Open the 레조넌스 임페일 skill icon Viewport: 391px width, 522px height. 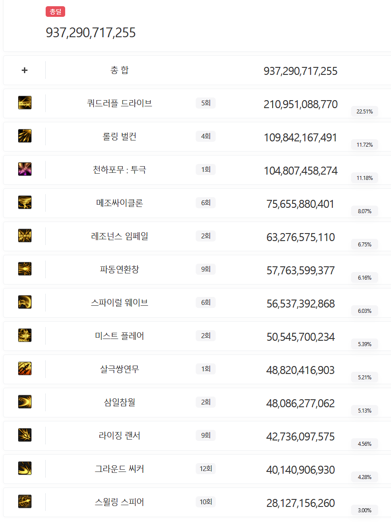25,236
